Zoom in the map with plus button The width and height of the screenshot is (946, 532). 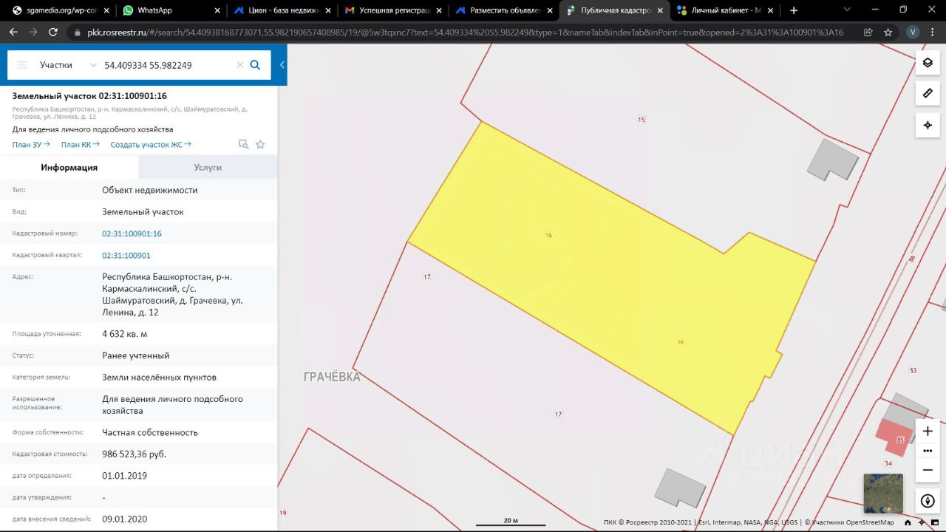click(928, 431)
